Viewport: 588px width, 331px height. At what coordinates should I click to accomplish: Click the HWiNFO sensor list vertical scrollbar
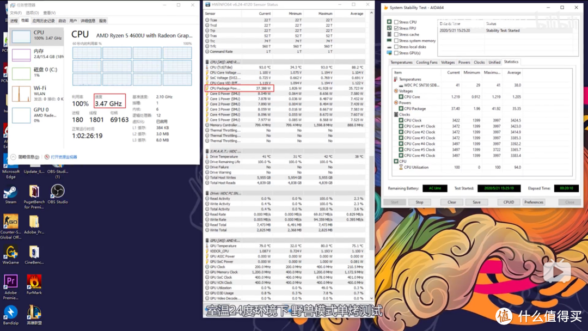click(x=372, y=203)
